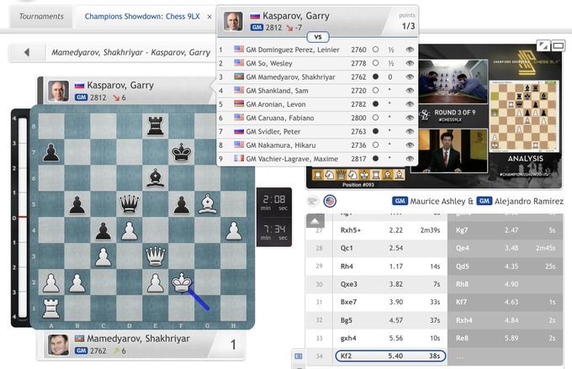Click the black king on f7

click(x=182, y=152)
